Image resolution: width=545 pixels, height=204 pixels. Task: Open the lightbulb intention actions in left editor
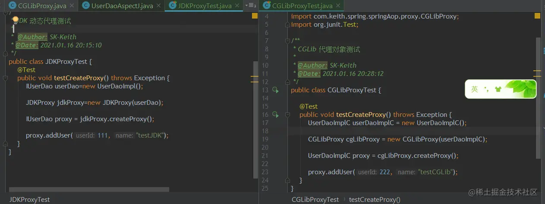click(x=15, y=20)
